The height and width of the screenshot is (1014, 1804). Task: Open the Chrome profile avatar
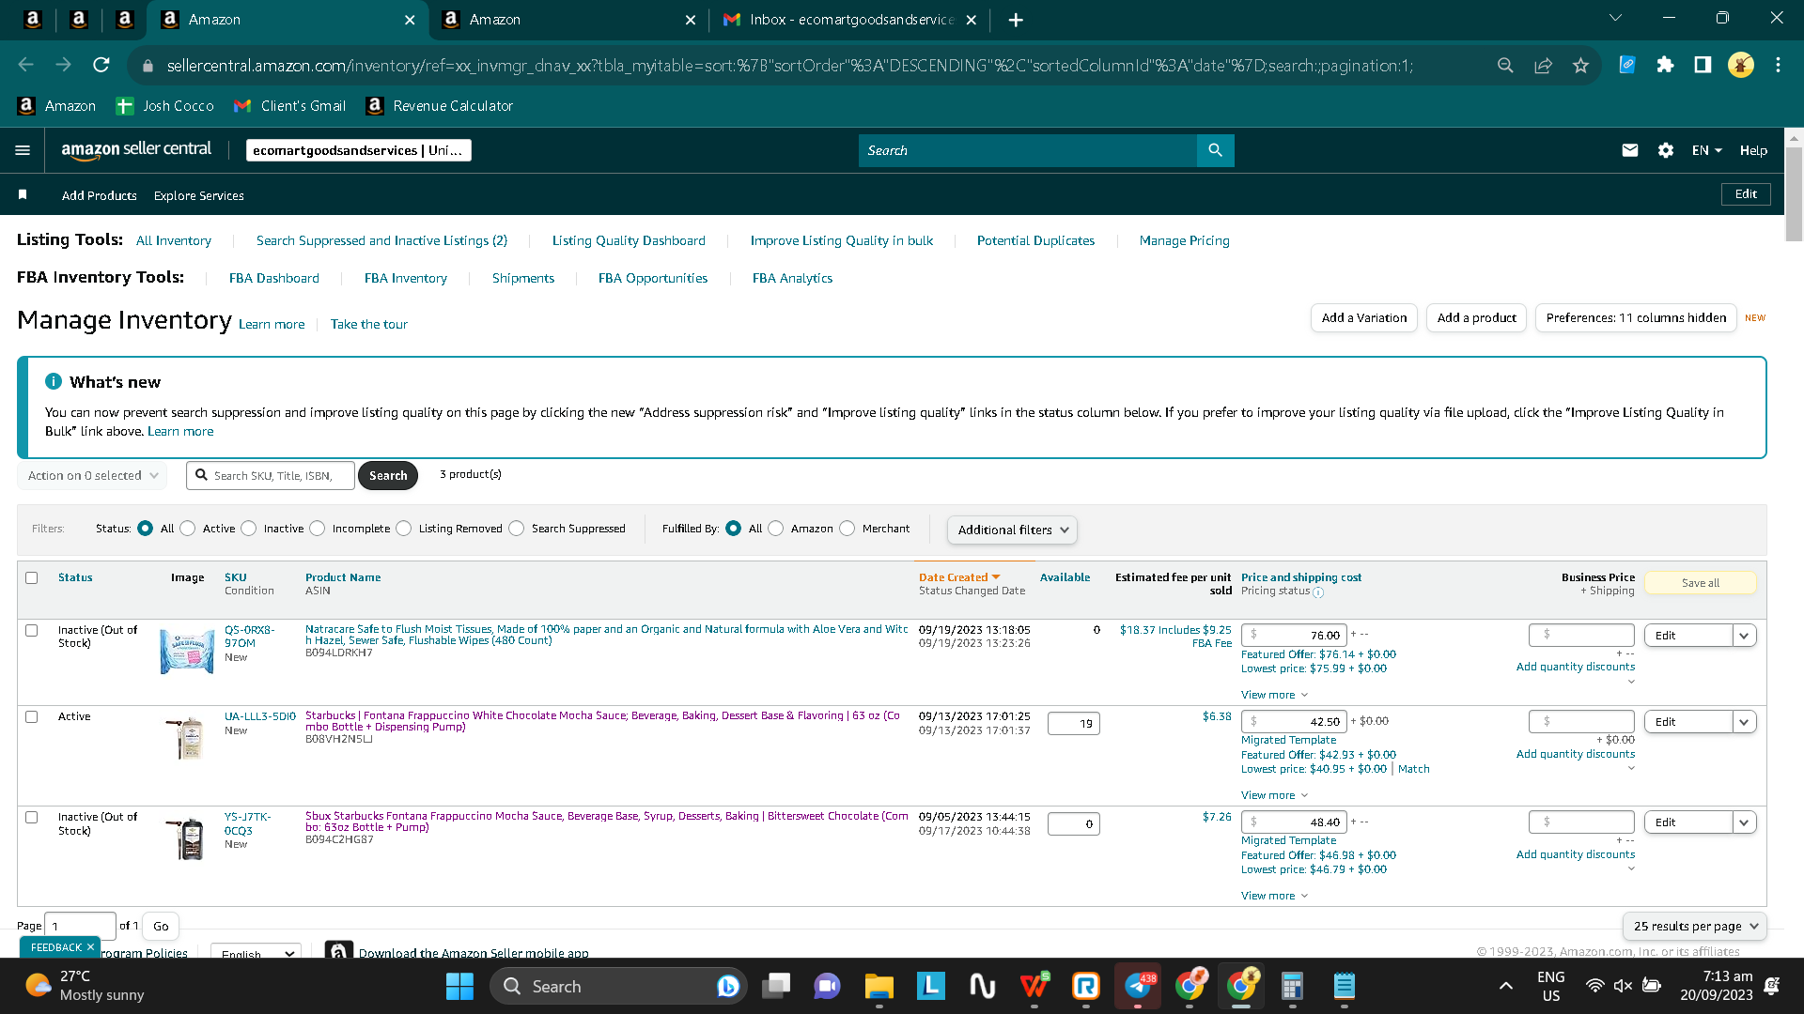1740,65
